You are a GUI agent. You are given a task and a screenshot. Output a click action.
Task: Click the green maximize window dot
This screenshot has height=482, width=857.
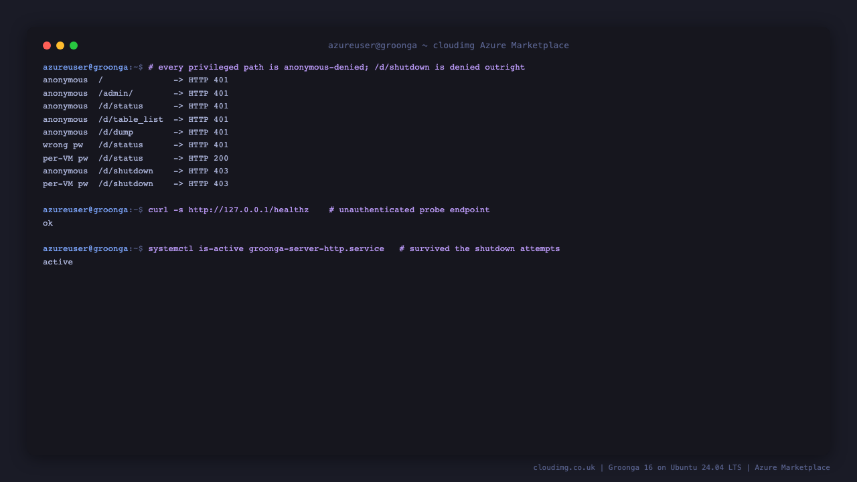pyautogui.click(x=74, y=46)
